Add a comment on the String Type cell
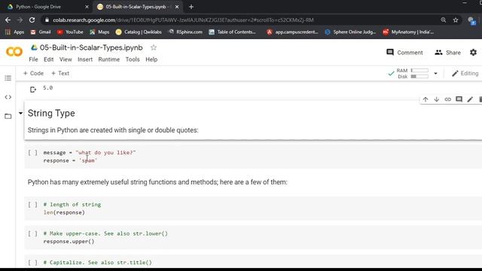The image size is (482, 271). pyautogui.click(x=459, y=99)
